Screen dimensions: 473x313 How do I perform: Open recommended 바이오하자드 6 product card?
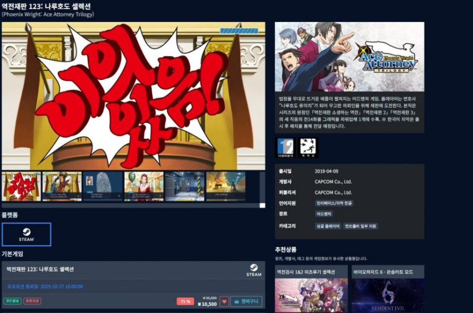[387, 289]
